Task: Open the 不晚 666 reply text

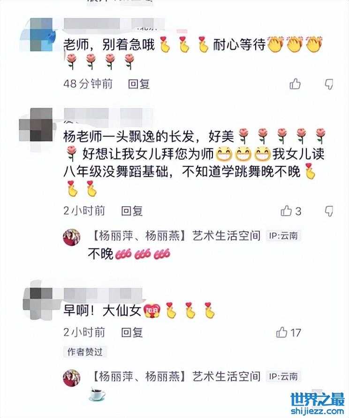Action: click(129, 254)
